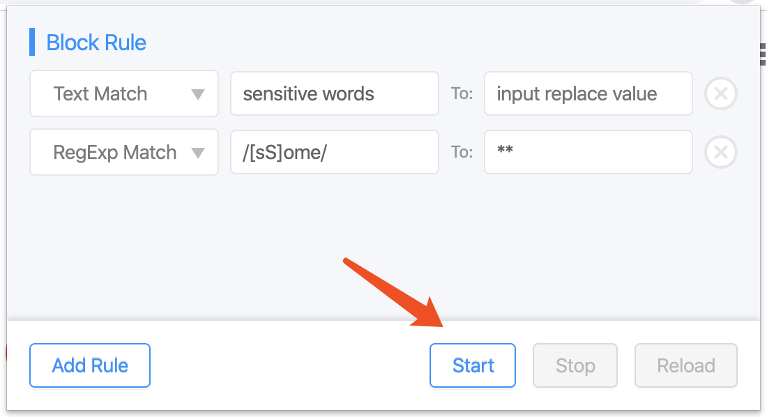Click the ** replacement value field
Image resolution: width=767 pixels, height=417 pixels.
pyautogui.click(x=588, y=152)
